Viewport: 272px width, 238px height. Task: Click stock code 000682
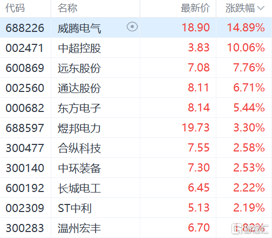click(25, 108)
